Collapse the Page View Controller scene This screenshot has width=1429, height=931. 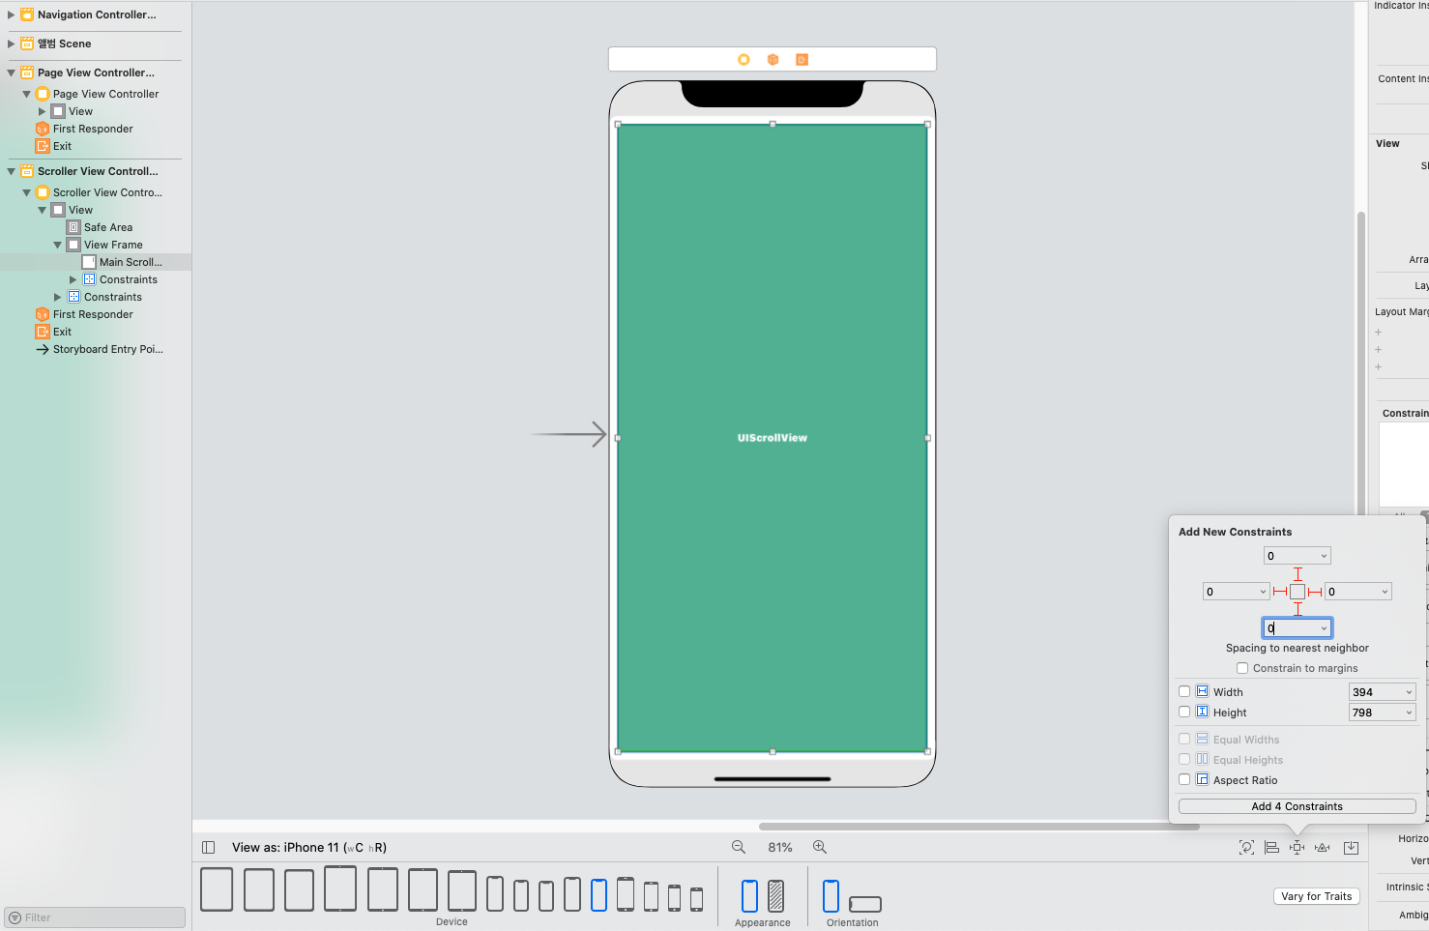12,73
